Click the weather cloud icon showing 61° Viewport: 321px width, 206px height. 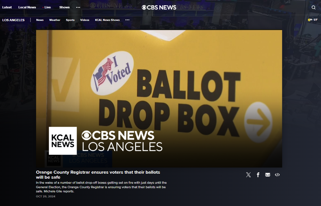310,20
